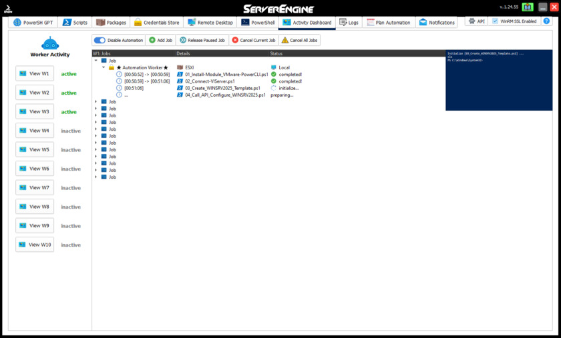The height and width of the screenshot is (338, 561).
Task: Click green check beside first completed! status
Action: click(x=274, y=74)
